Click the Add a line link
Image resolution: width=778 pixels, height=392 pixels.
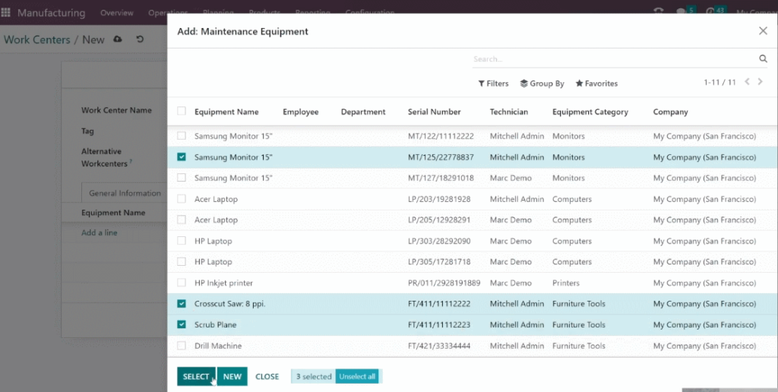coord(100,232)
